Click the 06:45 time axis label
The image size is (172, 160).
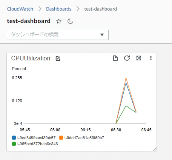(x=146, y=130)
